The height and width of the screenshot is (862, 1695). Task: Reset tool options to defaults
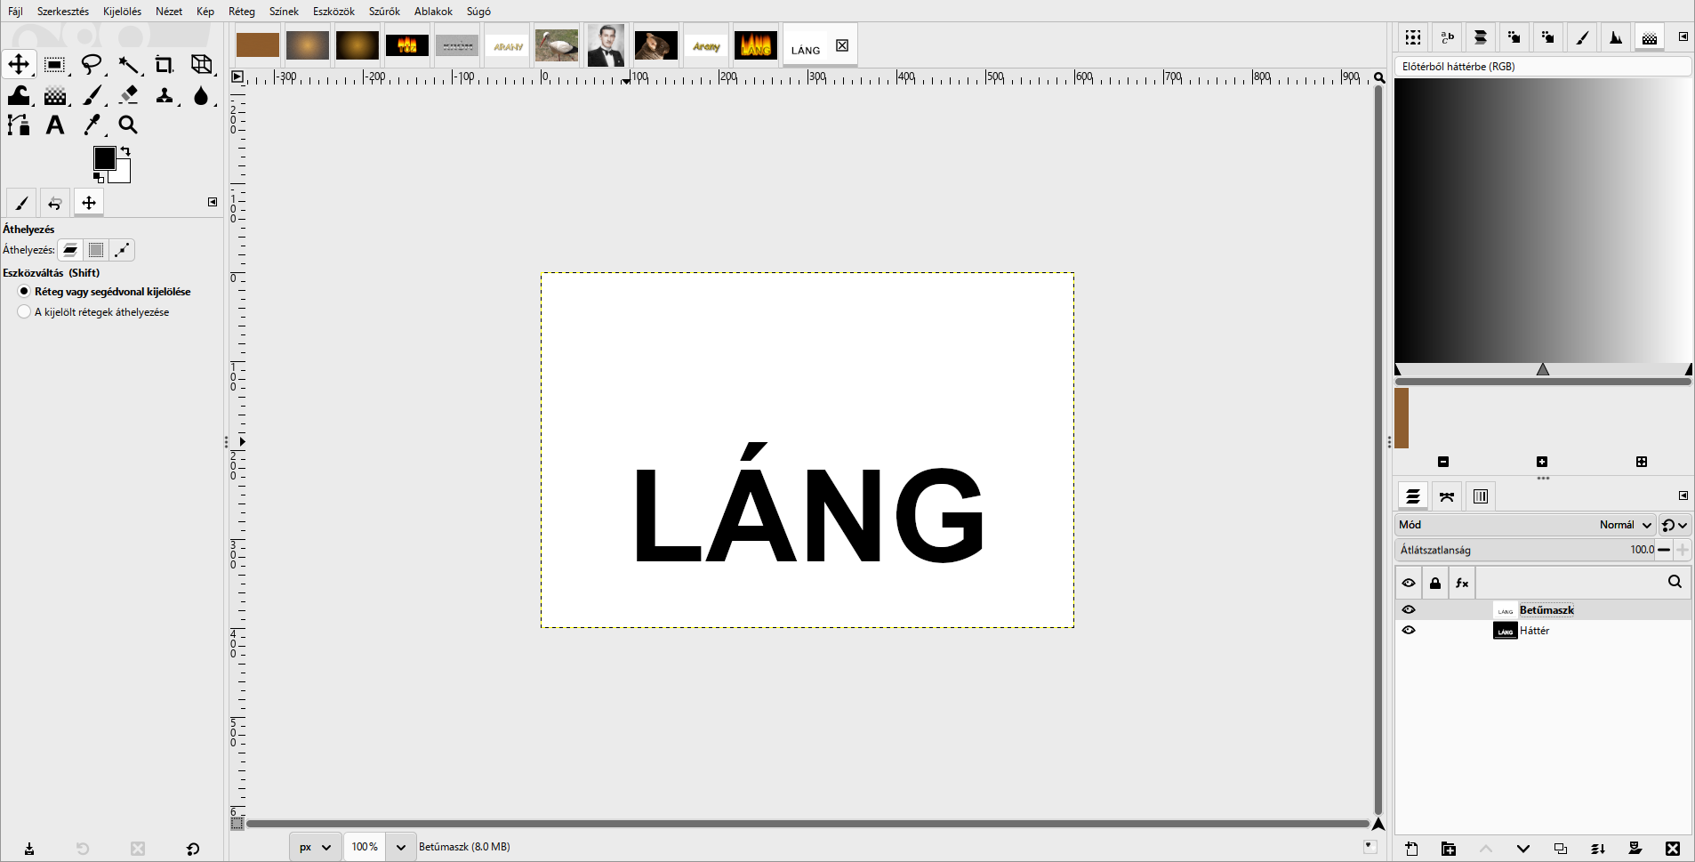click(x=193, y=849)
